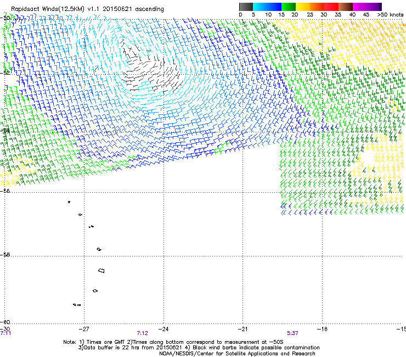This screenshot has width=406, height=357.
Task: Click the '-30' longitude axis label
Action: (5, 329)
